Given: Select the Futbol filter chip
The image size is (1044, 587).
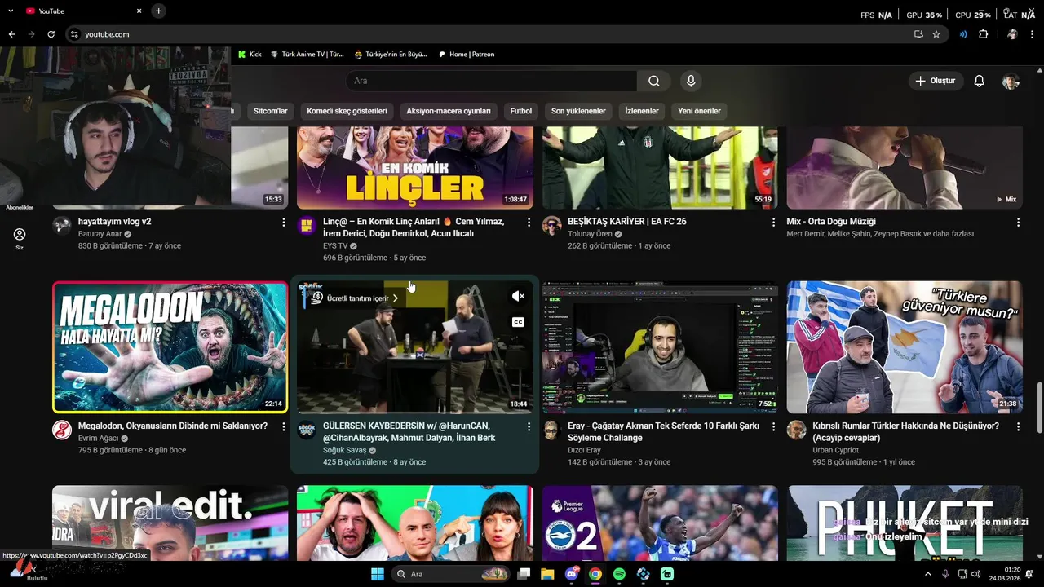Looking at the screenshot, I should point(521,111).
